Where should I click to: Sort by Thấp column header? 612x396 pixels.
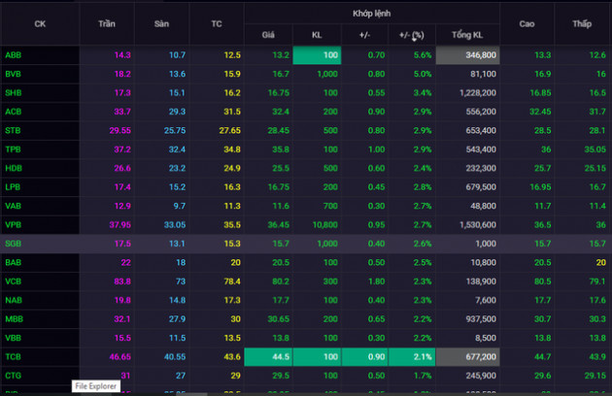coord(582,24)
